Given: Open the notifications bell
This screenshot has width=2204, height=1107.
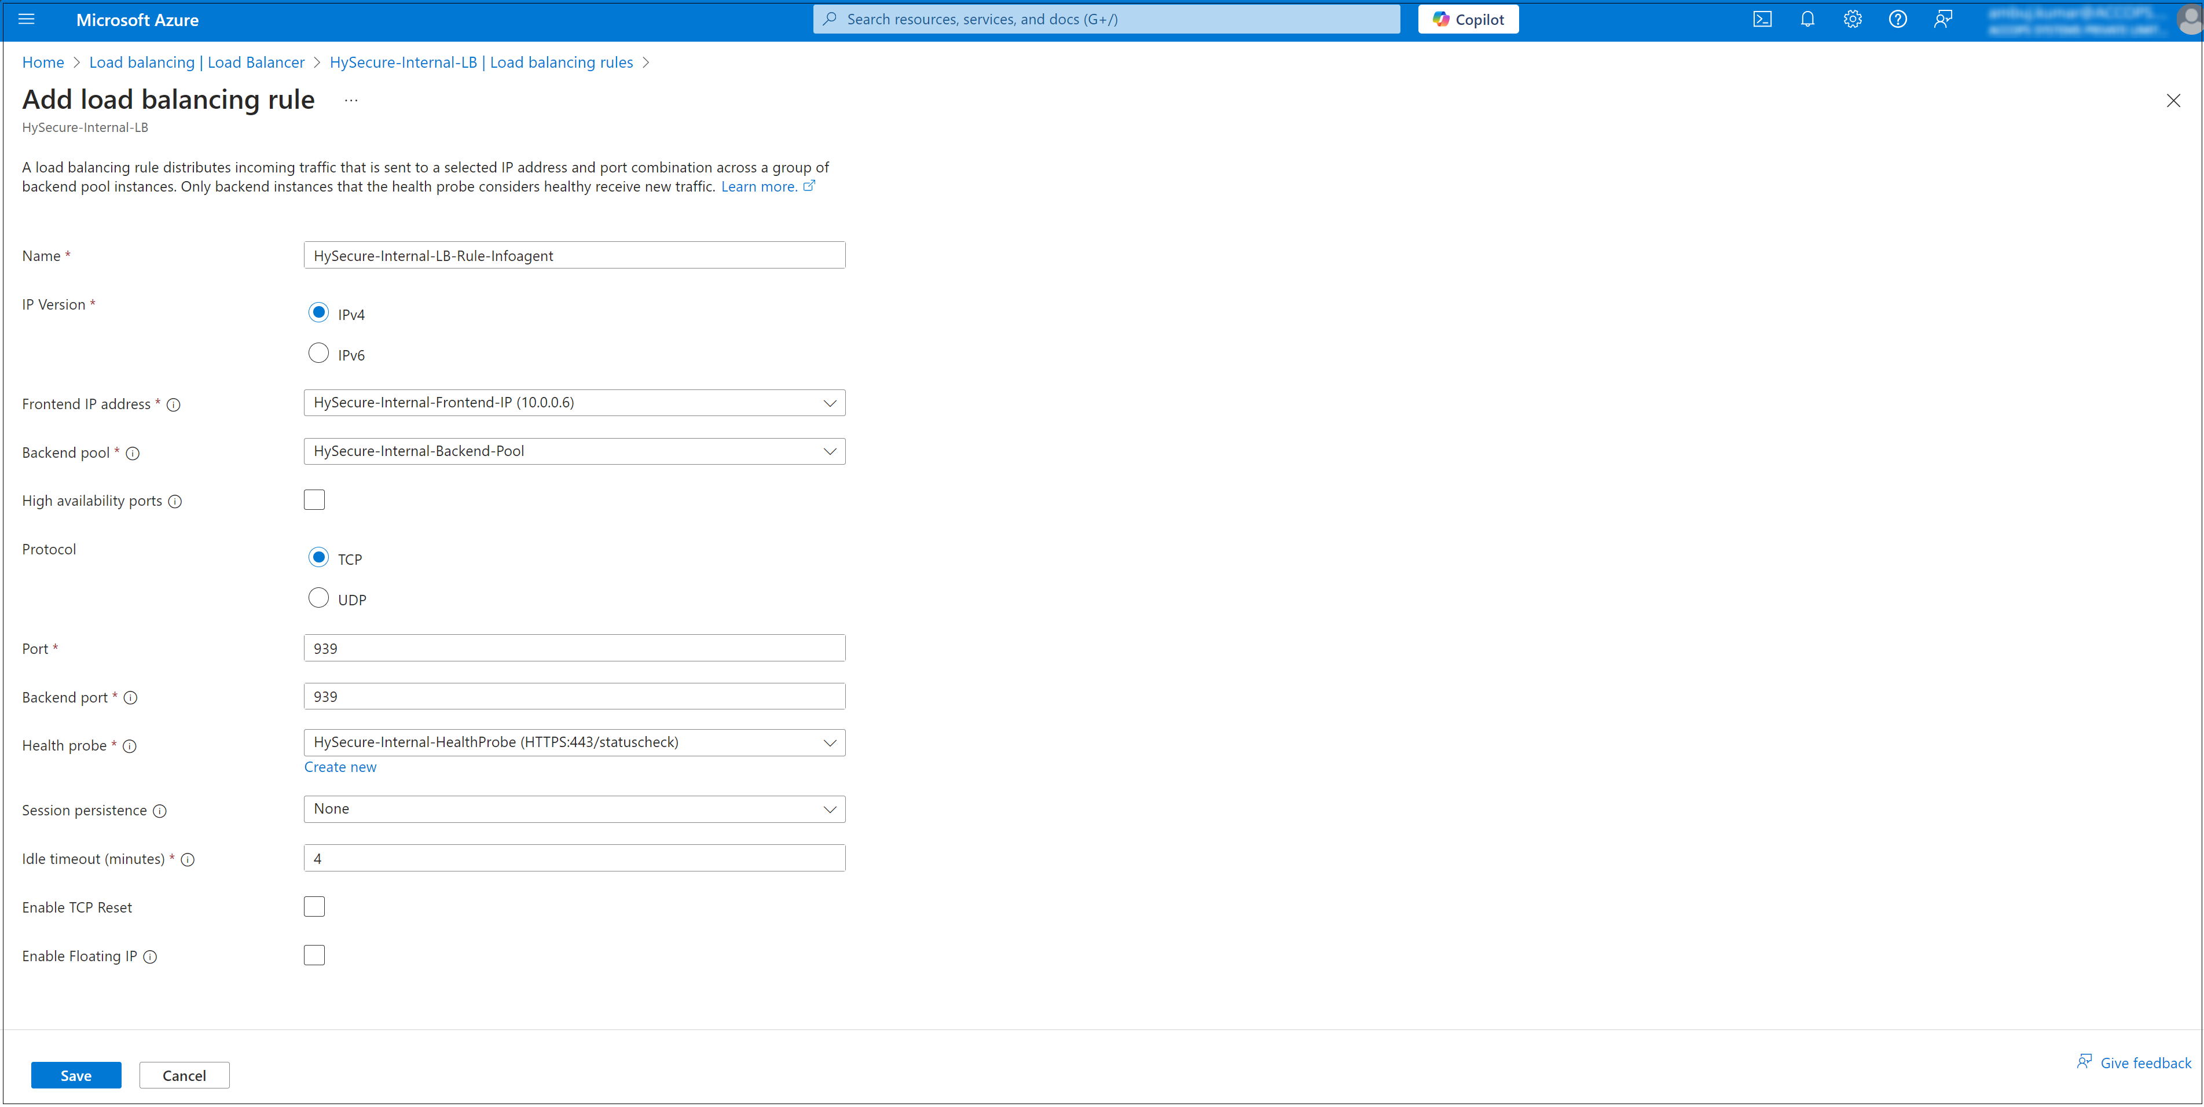Looking at the screenshot, I should click(x=1807, y=19).
